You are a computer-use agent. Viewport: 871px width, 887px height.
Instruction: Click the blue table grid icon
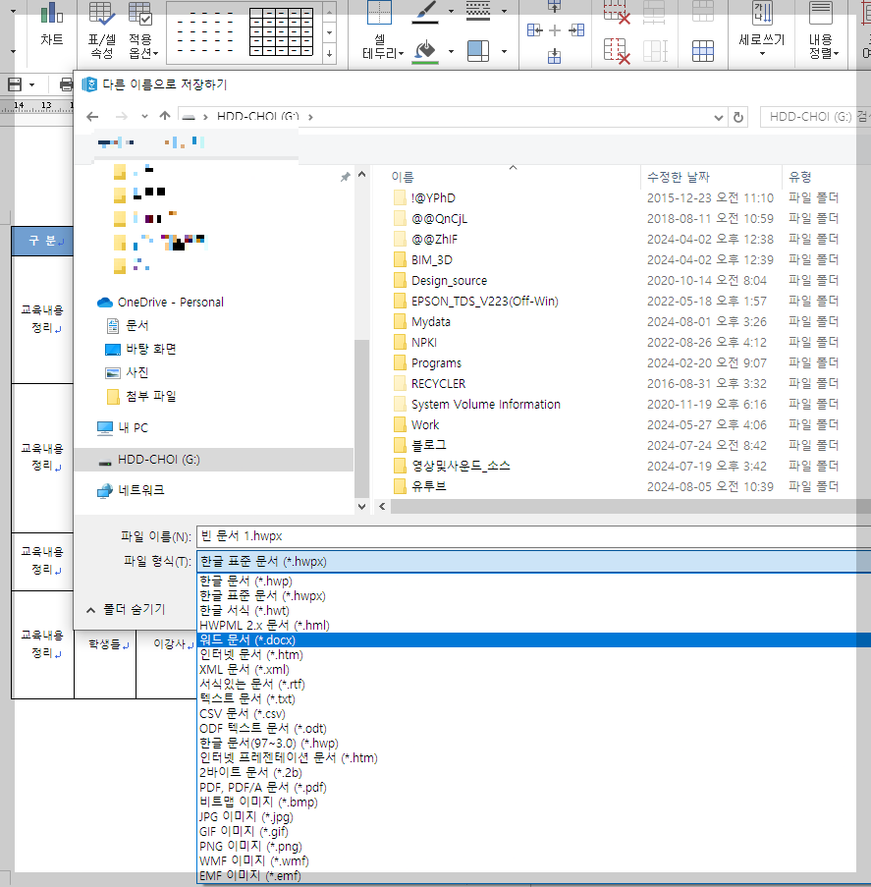[x=703, y=51]
